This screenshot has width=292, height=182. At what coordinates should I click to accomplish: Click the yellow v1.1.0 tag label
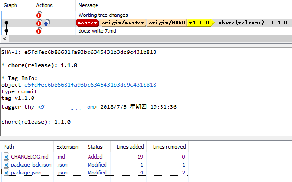(201, 23)
